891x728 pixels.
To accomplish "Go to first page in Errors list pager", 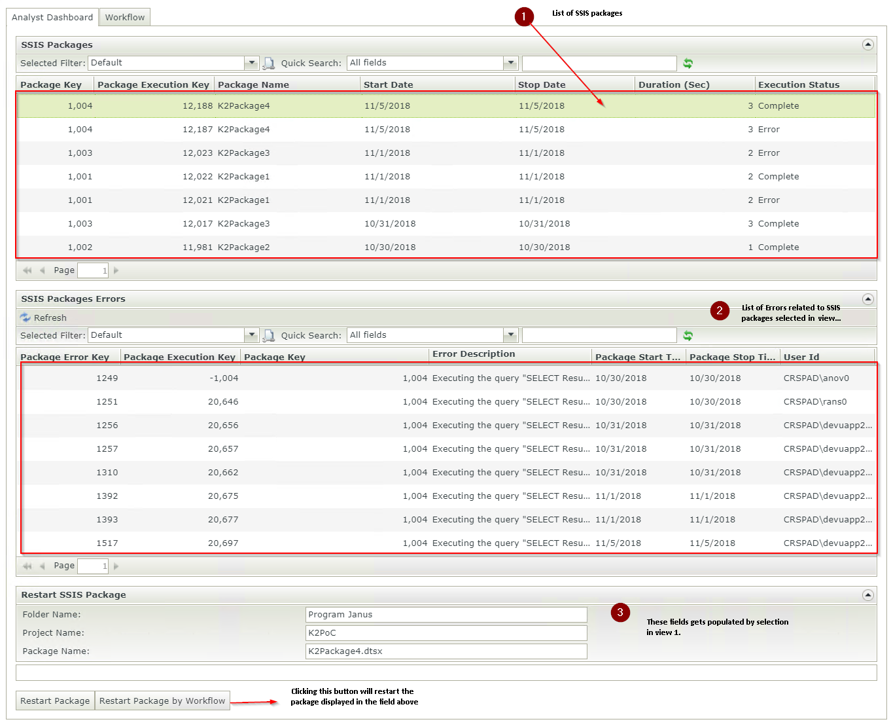I will click(x=27, y=566).
